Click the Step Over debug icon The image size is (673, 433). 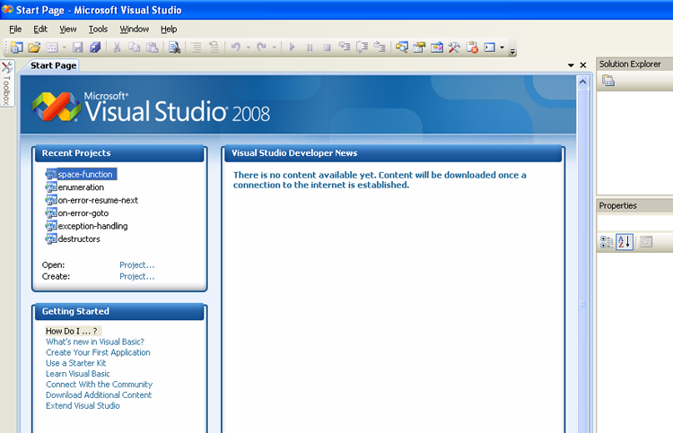362,47
